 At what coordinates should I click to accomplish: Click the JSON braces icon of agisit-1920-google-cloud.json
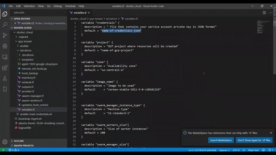point(19,64)
